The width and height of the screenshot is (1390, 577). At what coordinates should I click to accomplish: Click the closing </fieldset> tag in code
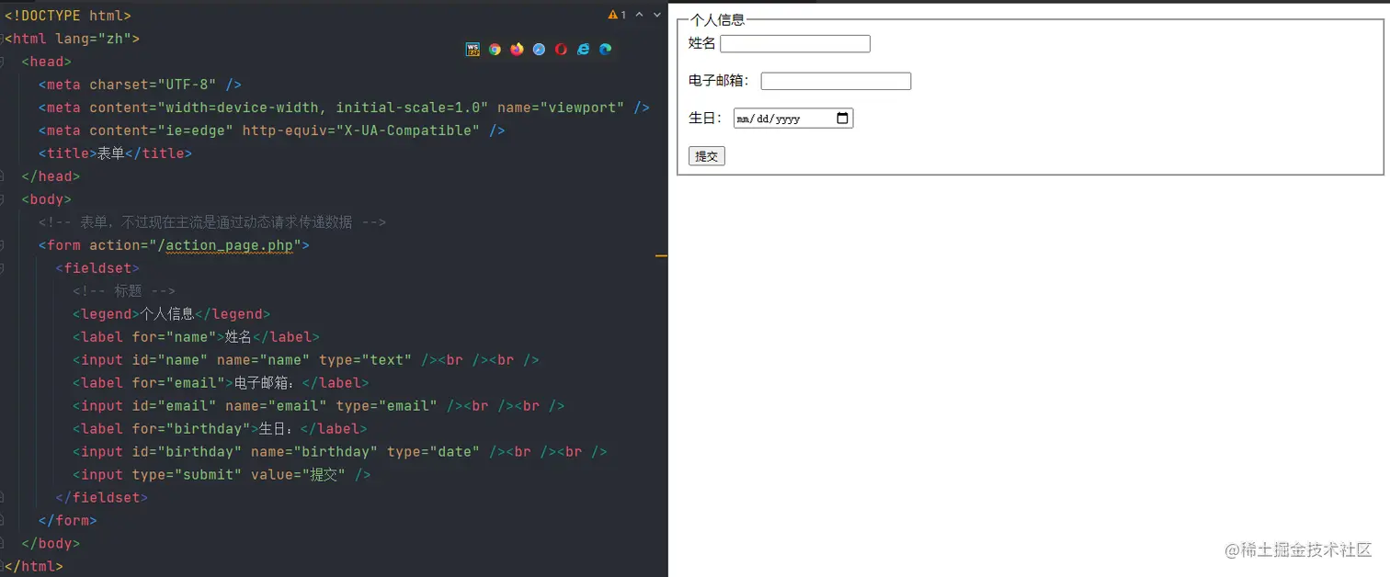tap(101, 498)
